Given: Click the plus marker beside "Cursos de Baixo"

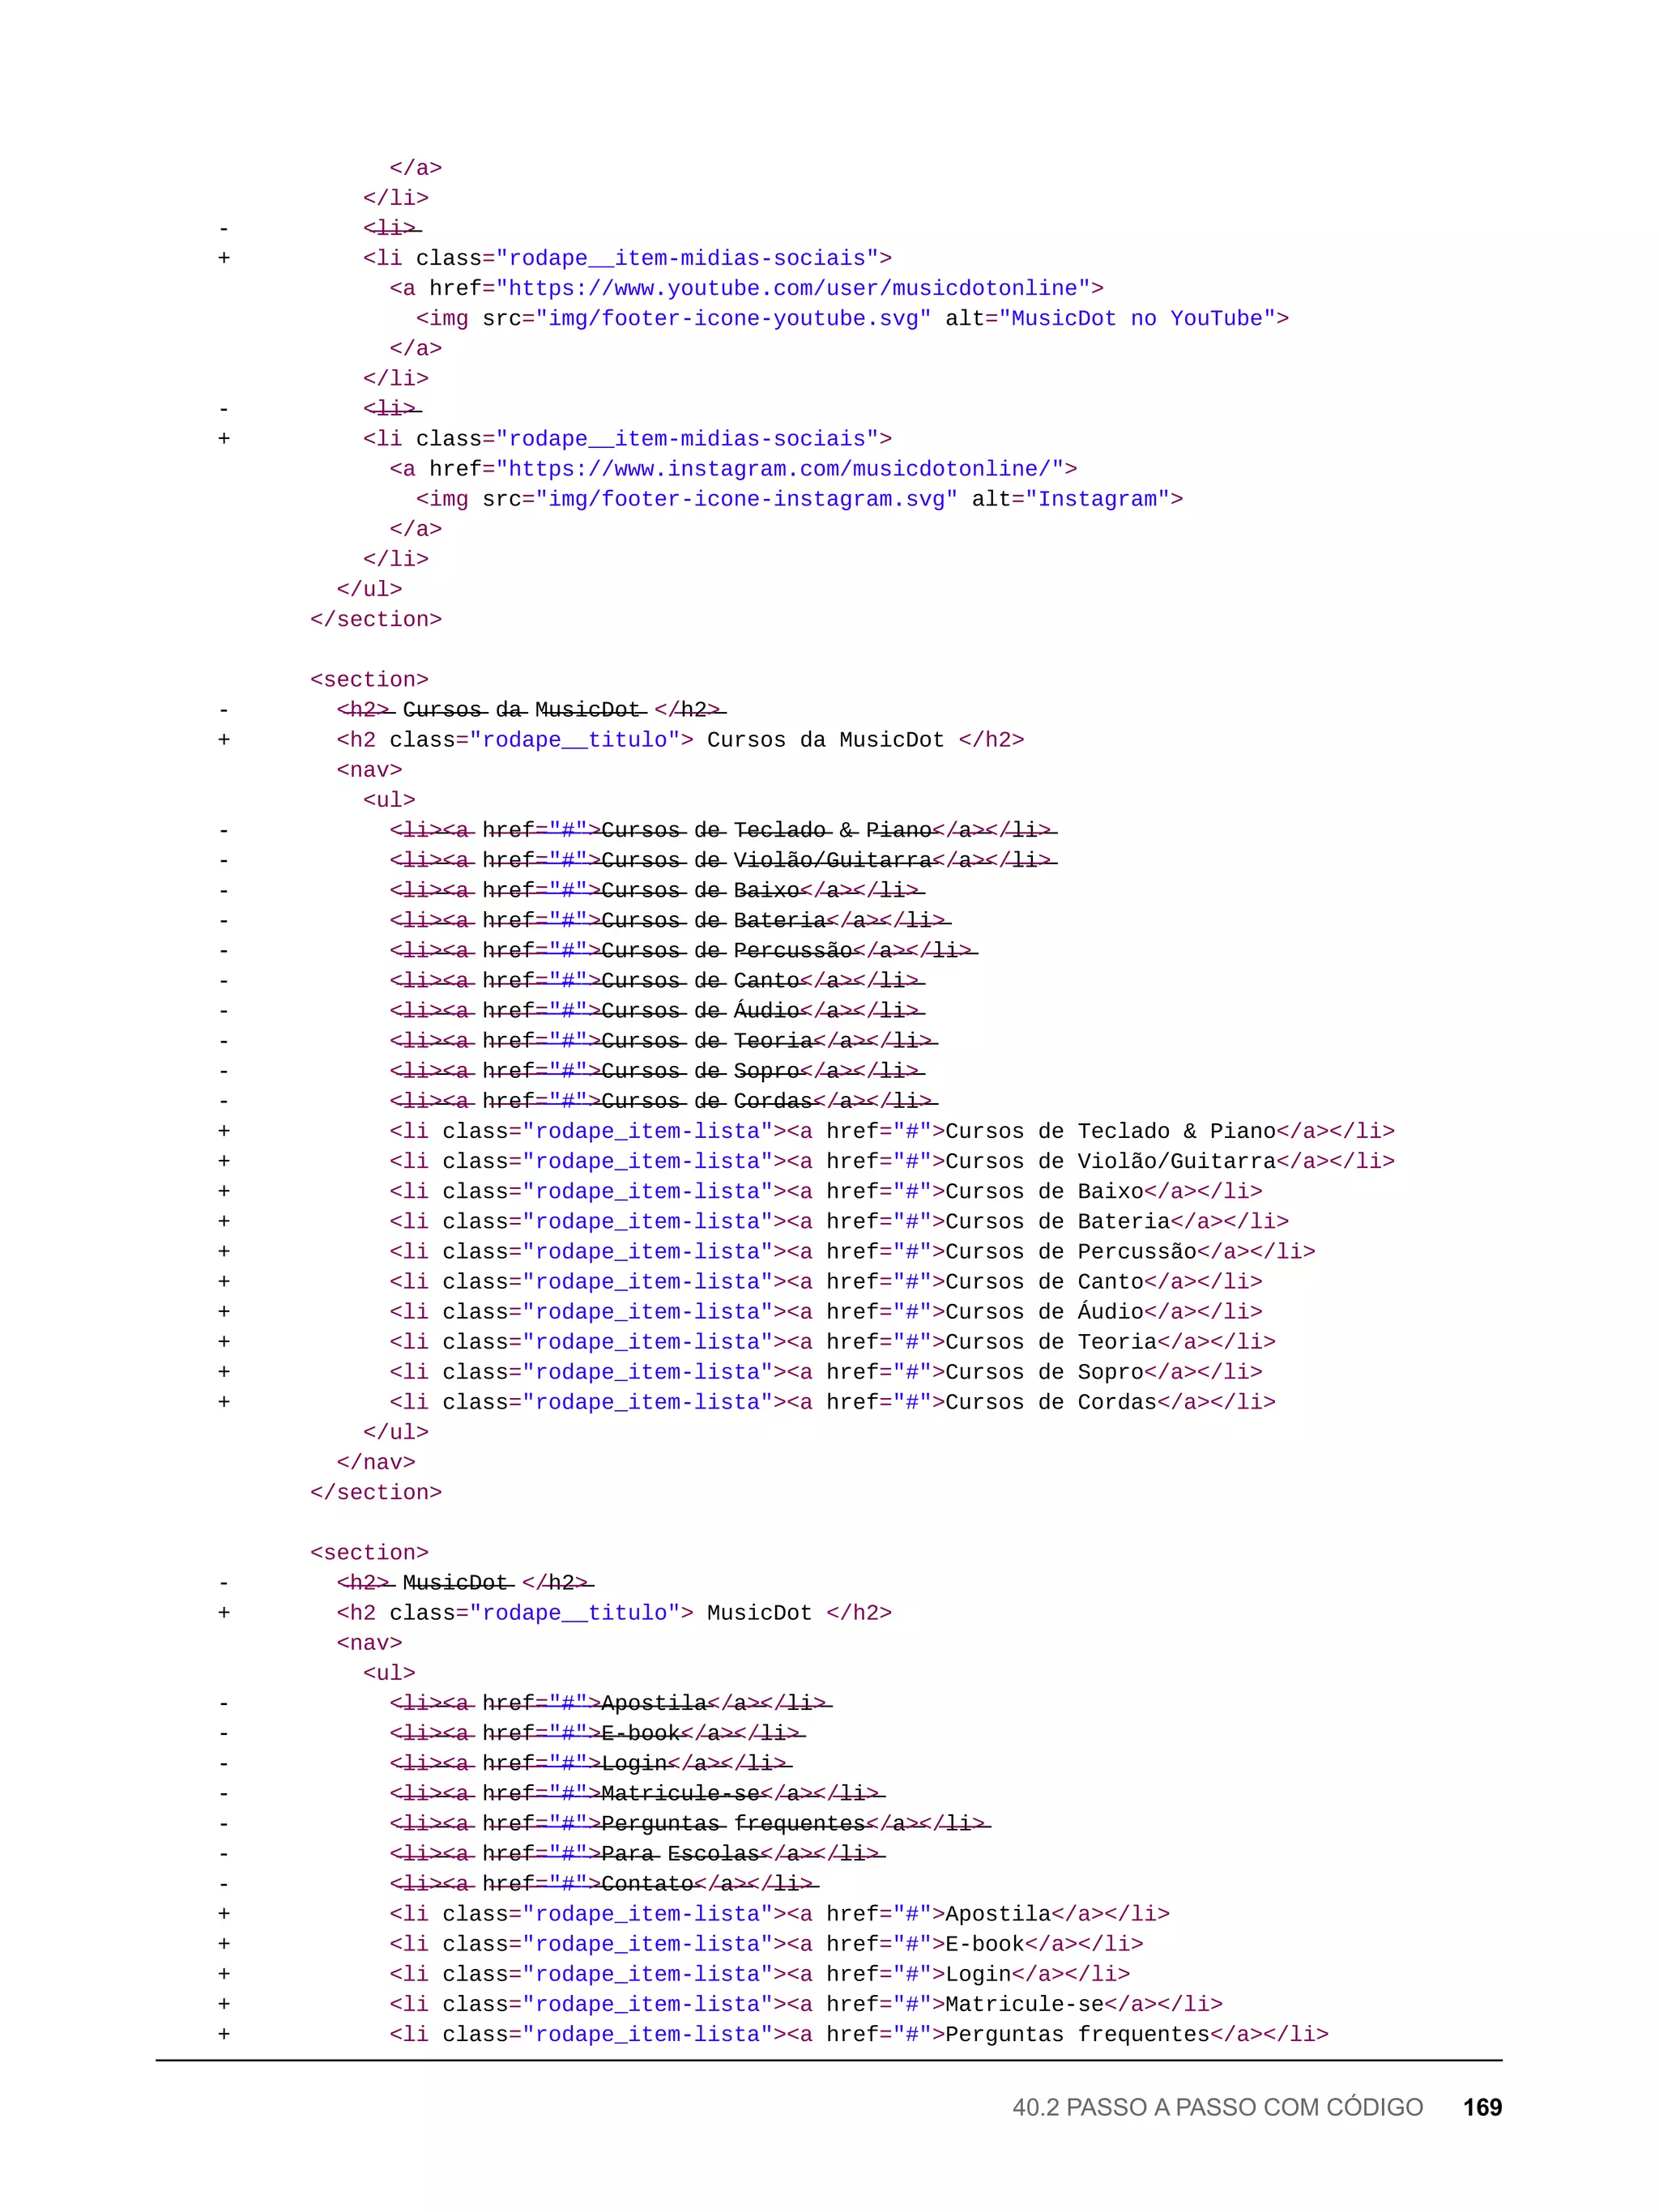Looking at the screenshot, I should [x=224, y=1191].
